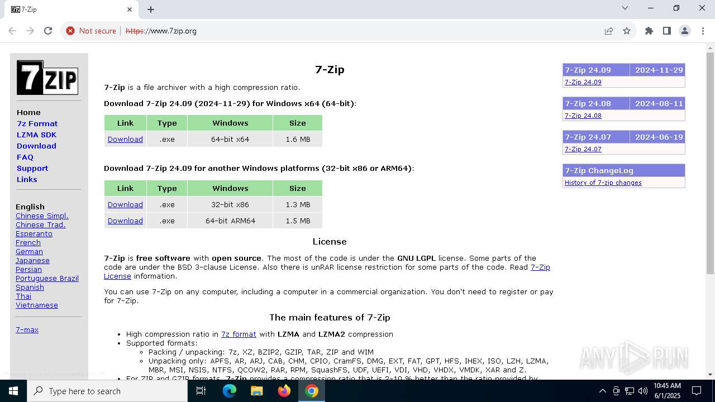Click the address bar URL field
Image resolution: width=715 pixels, height=402 pixels.
coord(357,31)
